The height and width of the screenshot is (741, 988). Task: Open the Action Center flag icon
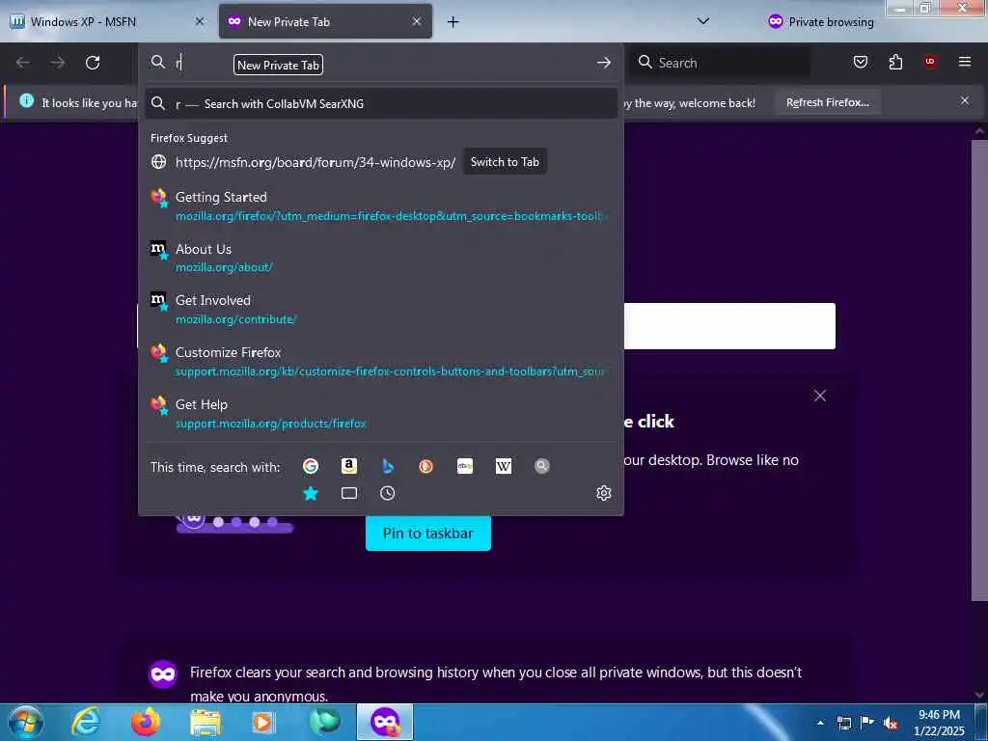click(867, 723)
